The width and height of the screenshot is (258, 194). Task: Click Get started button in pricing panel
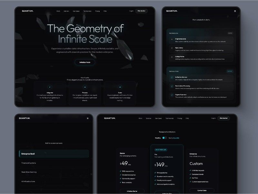tap(223, 118)
